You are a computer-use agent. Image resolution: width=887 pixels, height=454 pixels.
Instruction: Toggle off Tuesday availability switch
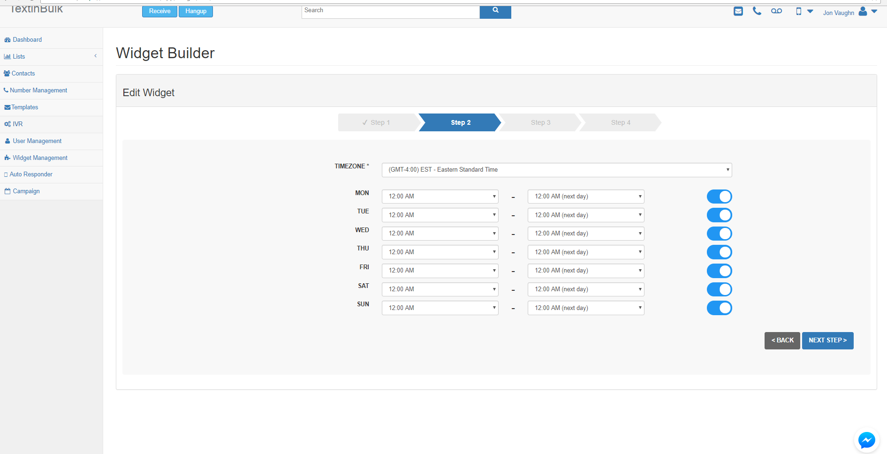point(719,215)
